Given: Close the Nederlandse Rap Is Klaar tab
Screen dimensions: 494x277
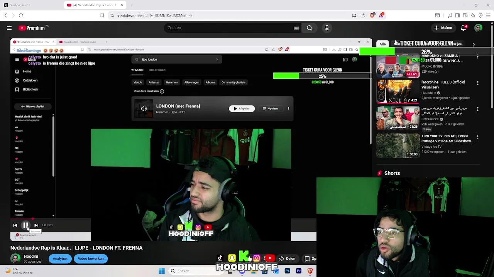Looking at the screenshot, I should pos(122,5).
